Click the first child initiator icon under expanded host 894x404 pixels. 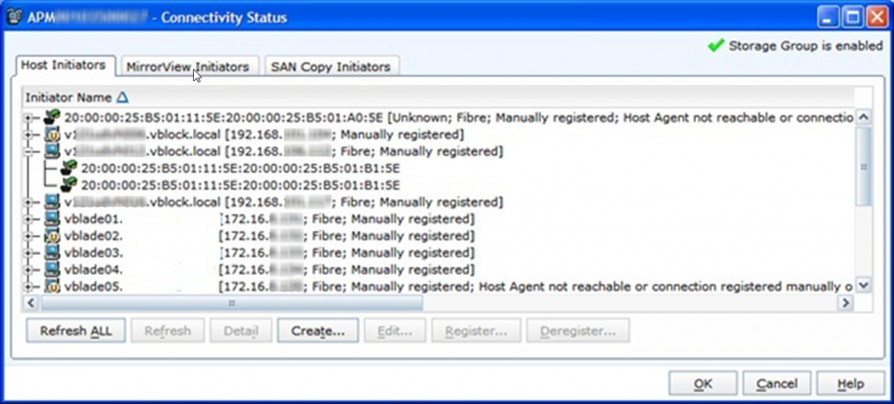click(69, 168)
